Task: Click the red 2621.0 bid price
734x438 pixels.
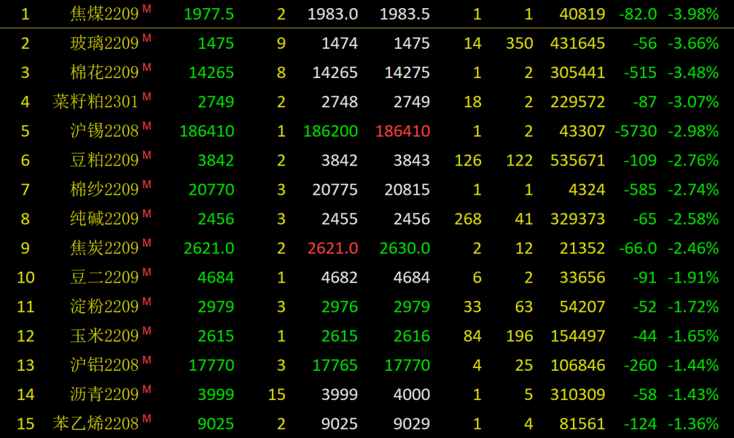Action: click(x=332, y=248)
